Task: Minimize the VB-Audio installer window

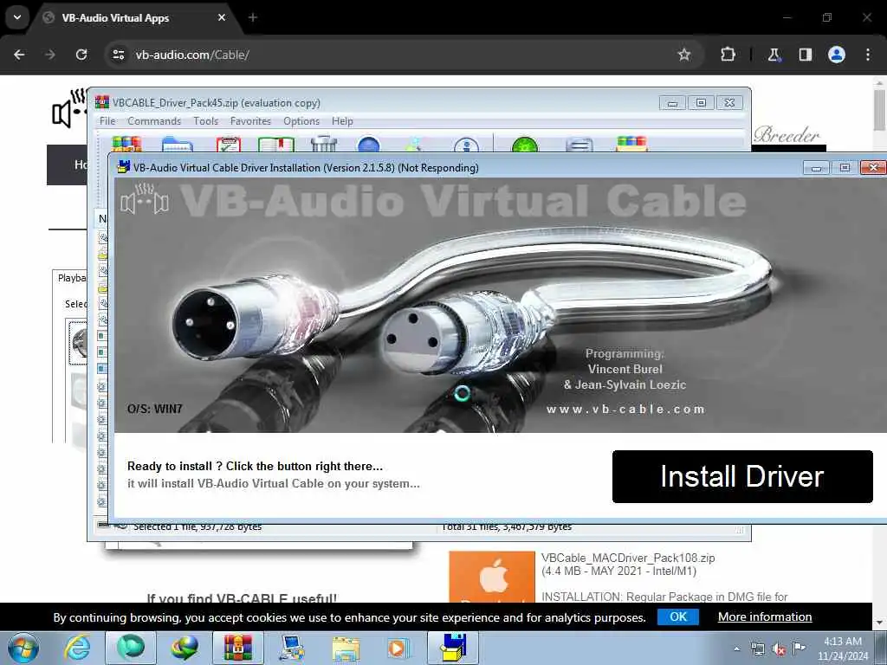Action: pos(816,168)
